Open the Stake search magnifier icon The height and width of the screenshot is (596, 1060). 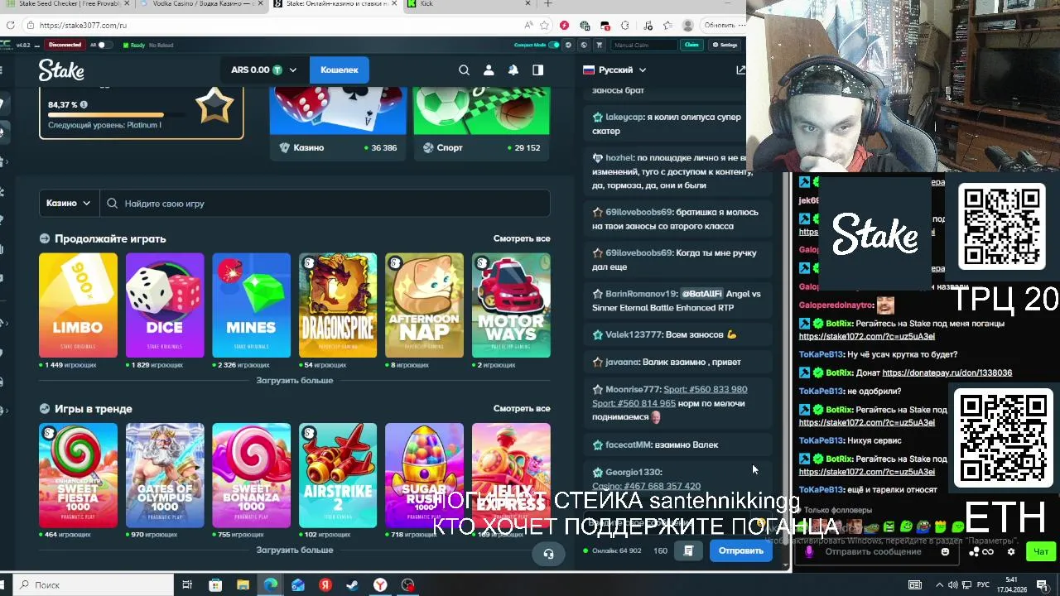(464, 70)
